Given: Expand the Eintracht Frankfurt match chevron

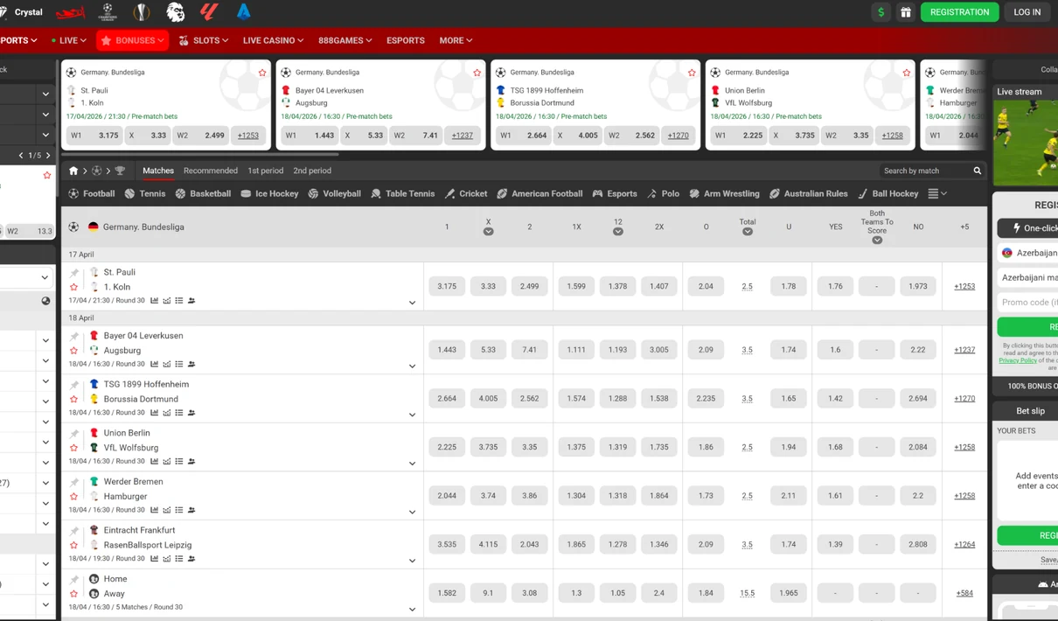Looking at the screenshot, I should click(412, 561).
